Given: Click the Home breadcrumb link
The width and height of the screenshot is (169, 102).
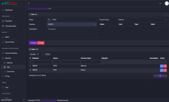Looking at the screenshot, I should [x=30, y=8].
